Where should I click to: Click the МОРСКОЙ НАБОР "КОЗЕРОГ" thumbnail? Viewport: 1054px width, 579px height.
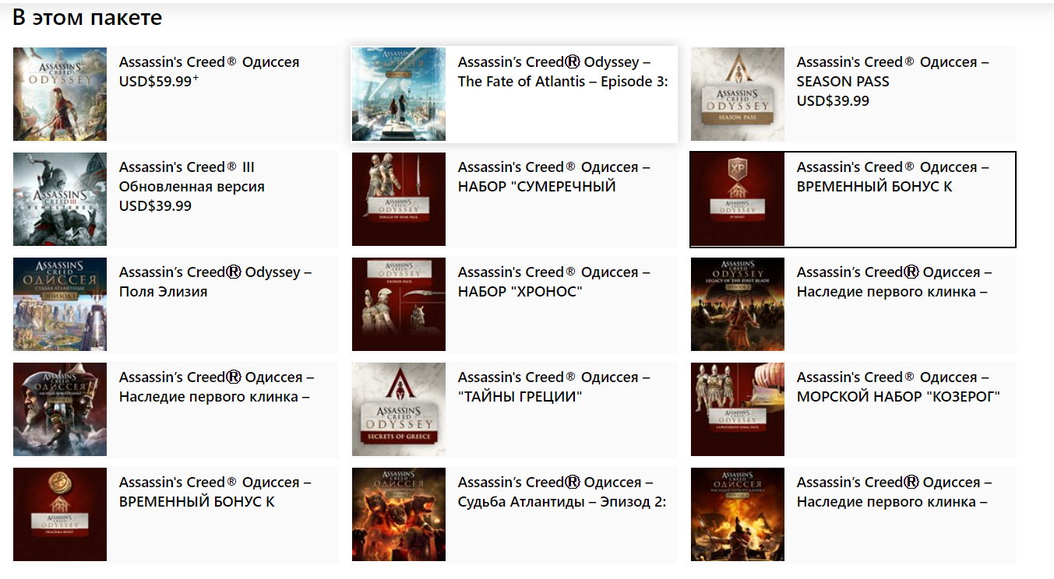click(738, 409)
